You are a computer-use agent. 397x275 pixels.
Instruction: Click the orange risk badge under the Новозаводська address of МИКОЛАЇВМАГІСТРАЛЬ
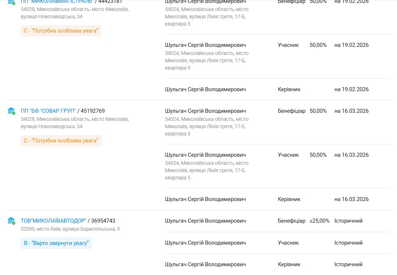coord(61,31)
